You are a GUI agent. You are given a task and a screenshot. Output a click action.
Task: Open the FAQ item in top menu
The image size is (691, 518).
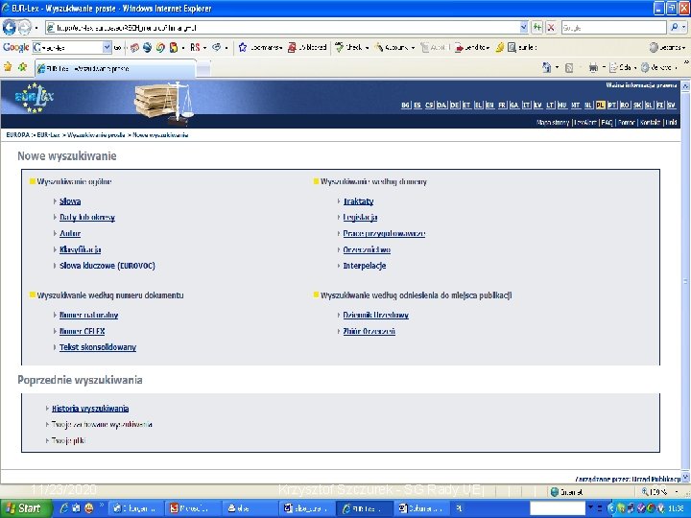pos(607,123)
